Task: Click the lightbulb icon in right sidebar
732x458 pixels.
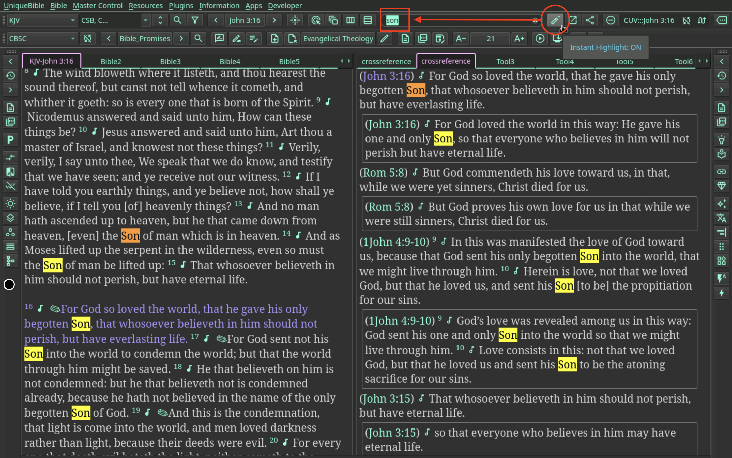Action: pyautogui.click(x=721, y=140)
